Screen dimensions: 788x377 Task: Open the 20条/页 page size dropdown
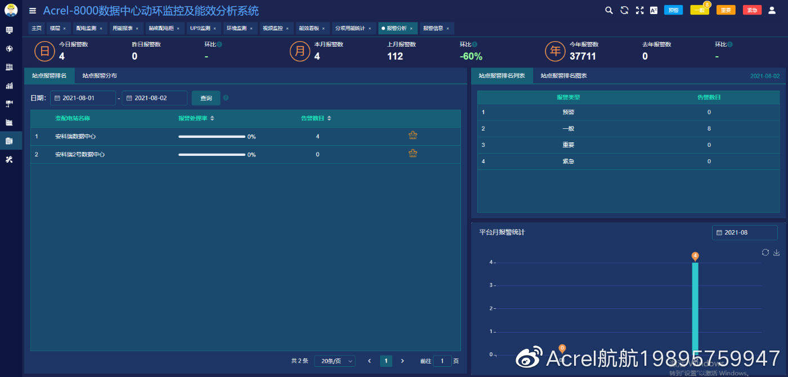coord(335,361)
